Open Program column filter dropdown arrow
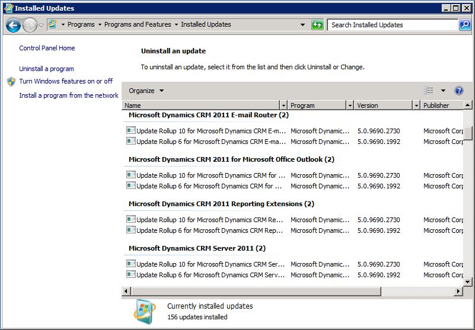The width and height of the screenshot is (475, 330). coord(350,105)
